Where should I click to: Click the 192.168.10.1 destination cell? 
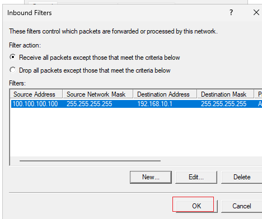pyautogui.click(x=155, y=104)
